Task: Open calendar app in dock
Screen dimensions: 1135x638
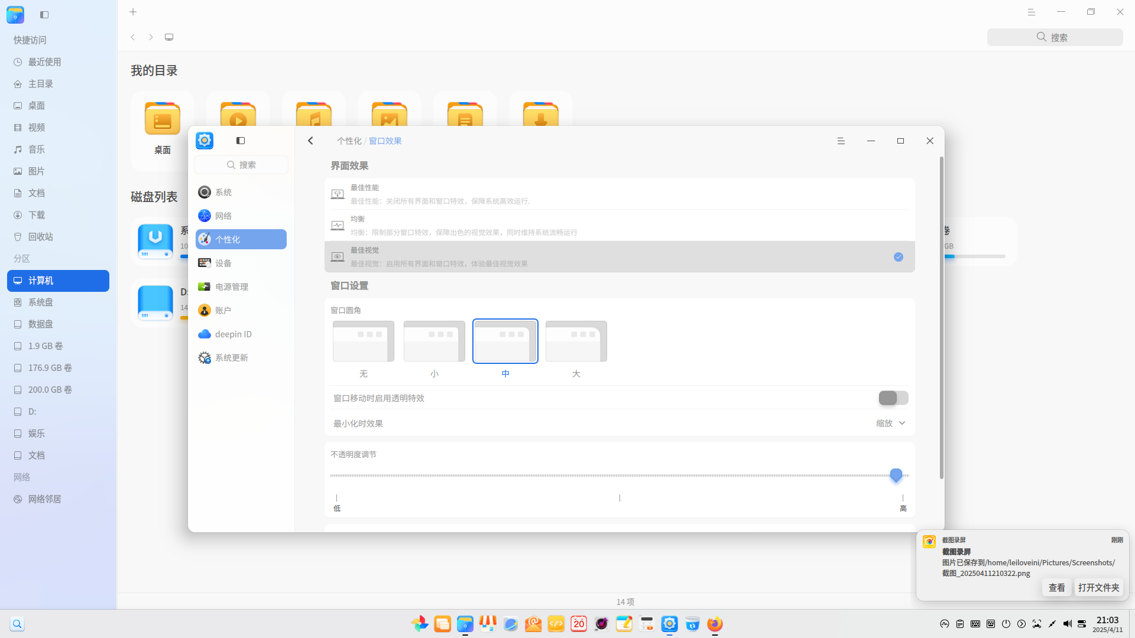Action: 579,624
